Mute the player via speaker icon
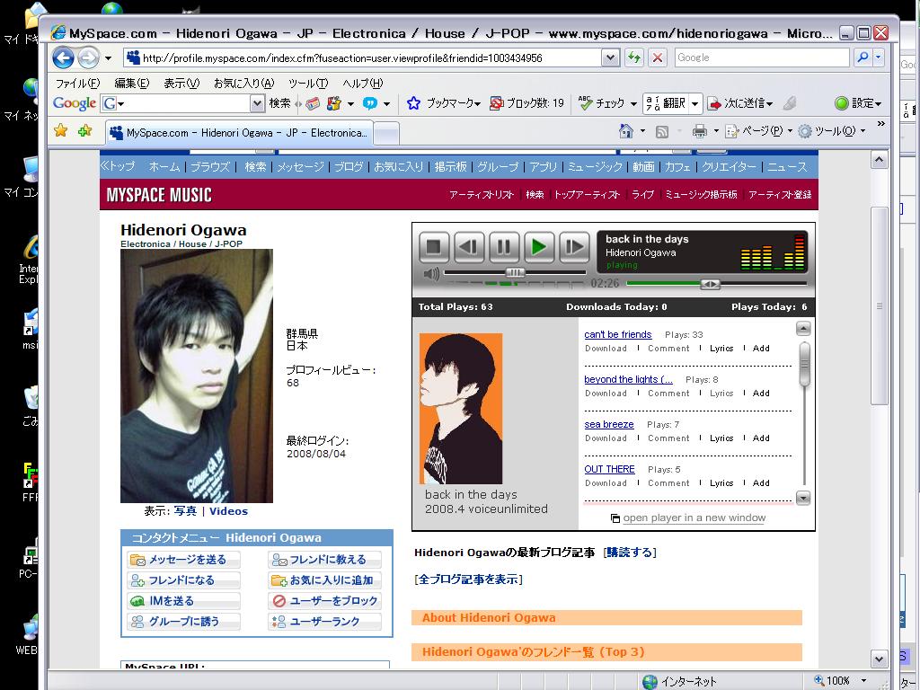Viewport: 920px width, 690px height. click(x=431, y=273)
